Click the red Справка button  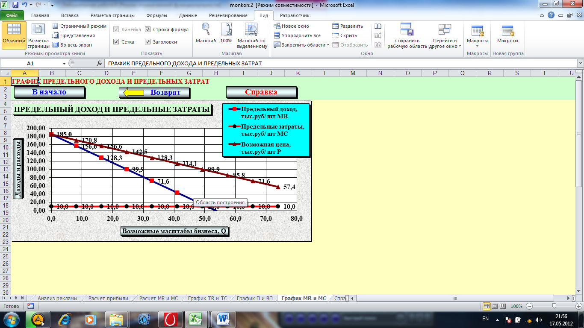click(261, 92)
